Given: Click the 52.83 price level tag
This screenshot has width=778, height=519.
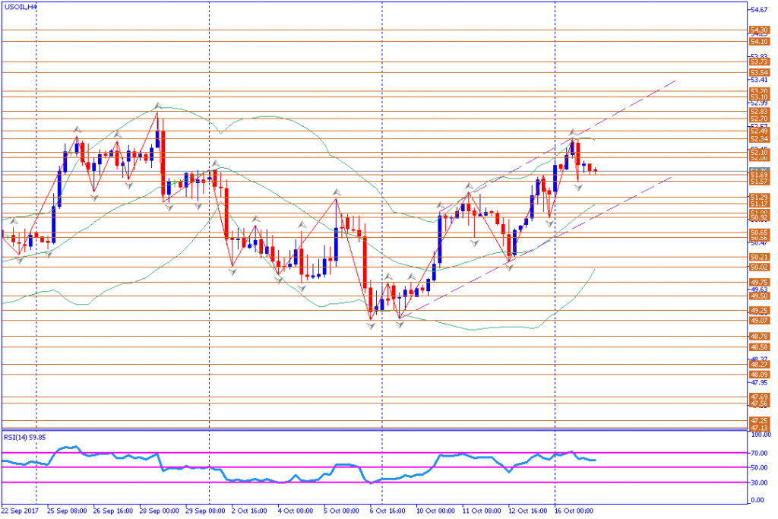Looking at the screenshot, I should click(x=758, y=111).
